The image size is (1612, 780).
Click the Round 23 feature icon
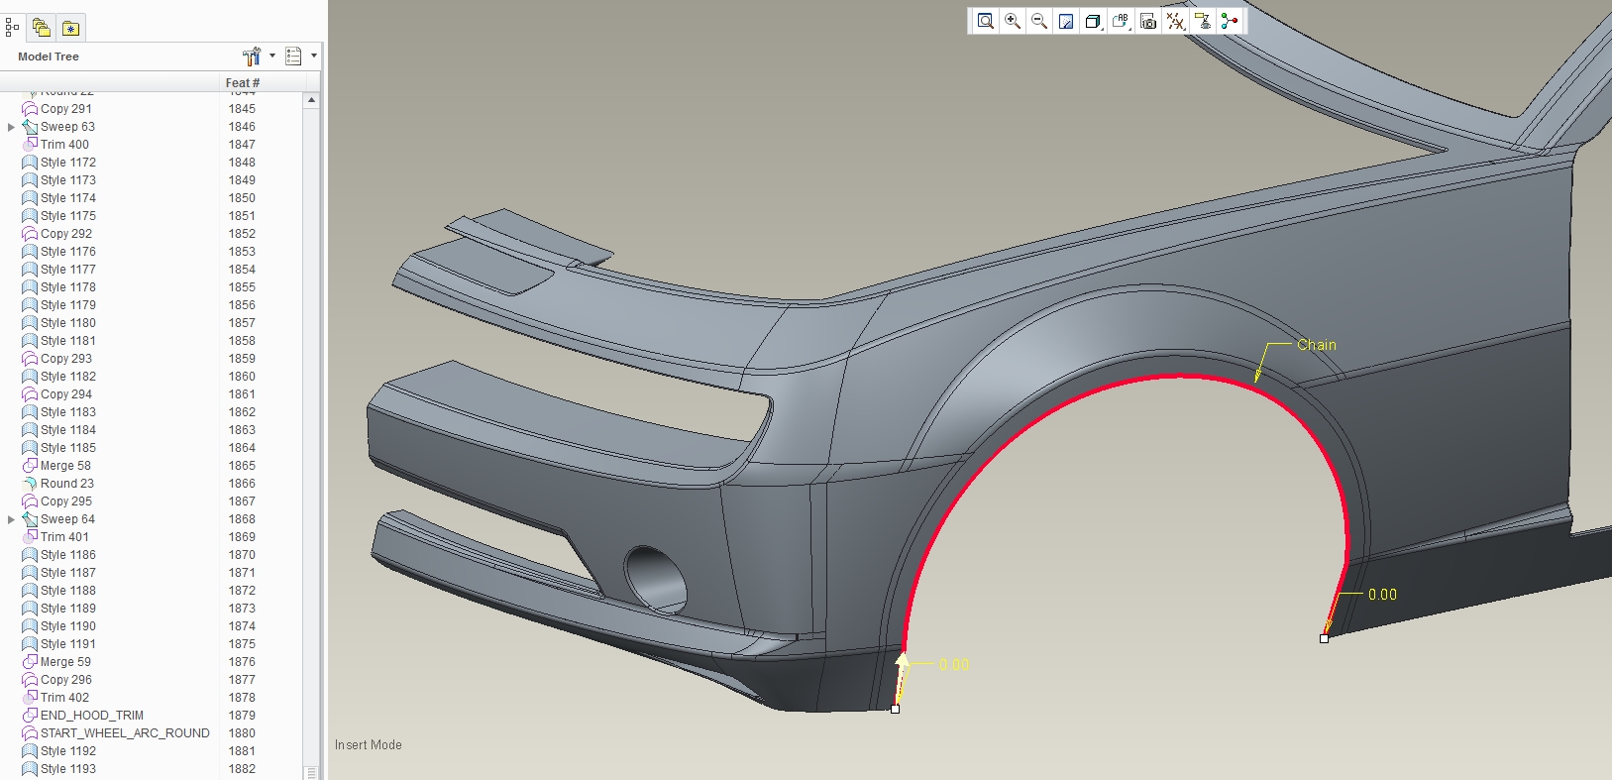click(30, 484)
